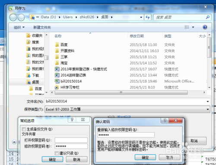Screen dimensions: 216x165
Task: Toggle 生成备份文件 checkbox
Action: point(24,129)
